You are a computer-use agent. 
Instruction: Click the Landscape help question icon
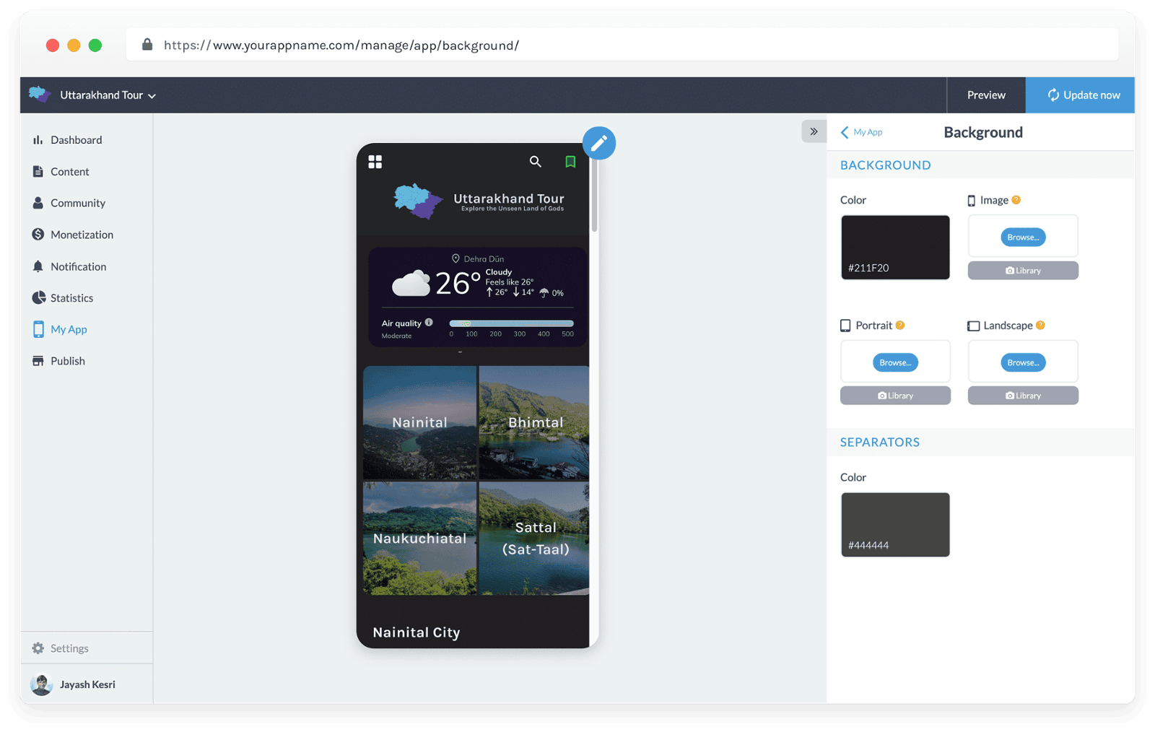(x=1040, y=326)
